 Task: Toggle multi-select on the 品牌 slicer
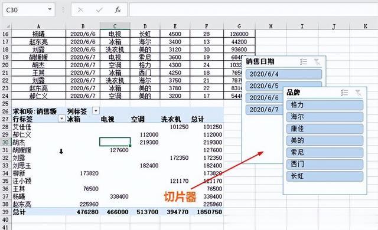[344, 93]
